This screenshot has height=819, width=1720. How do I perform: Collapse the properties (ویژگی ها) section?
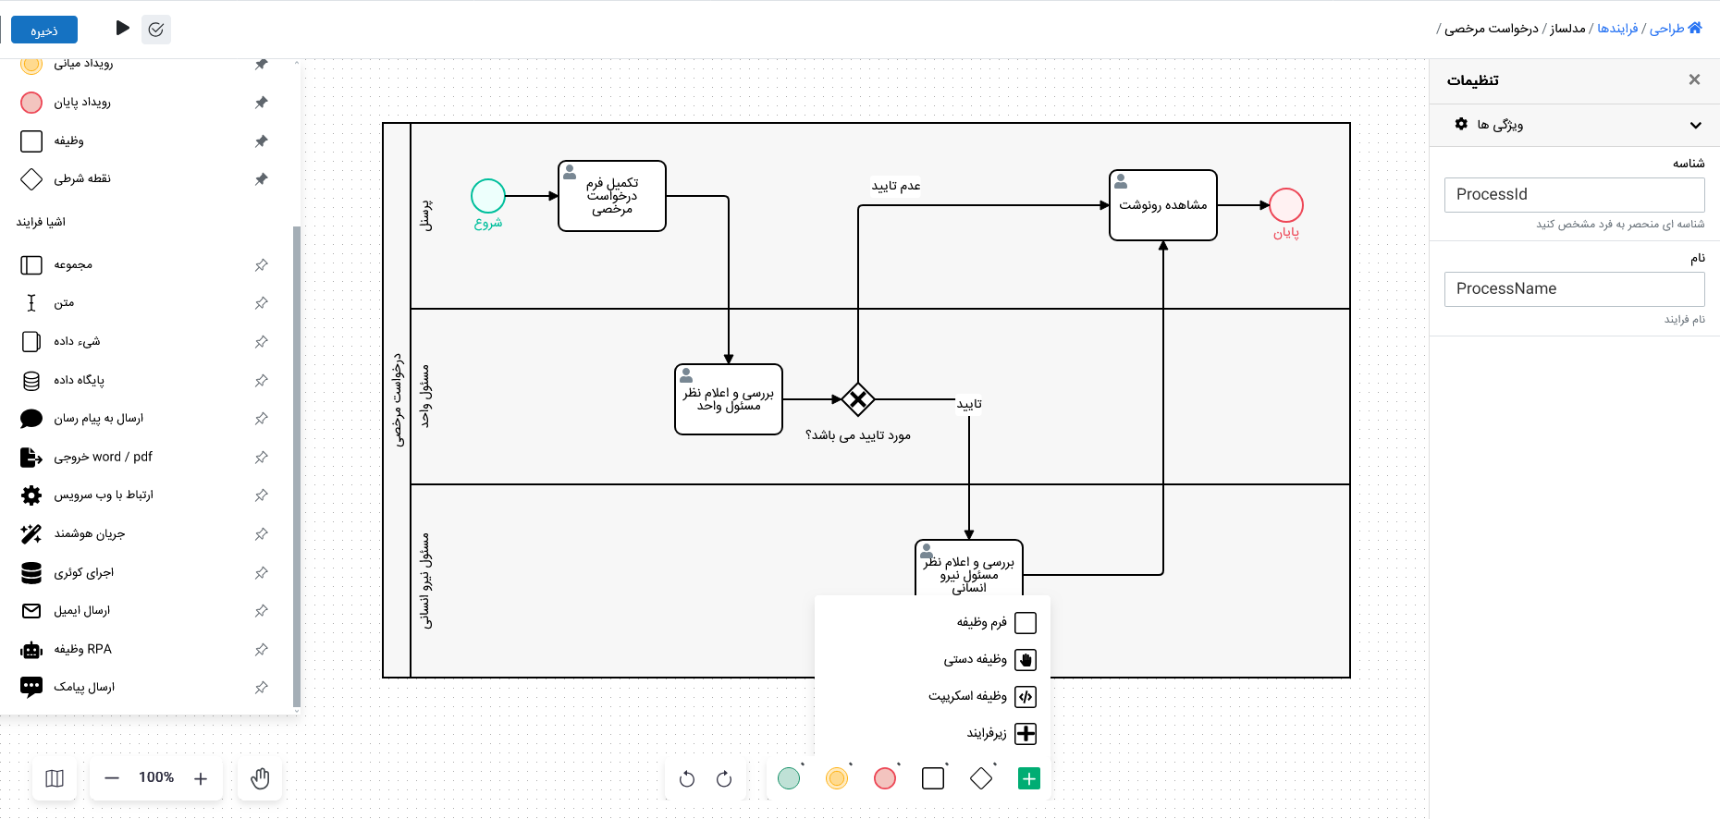click(x=1695, y=126)
